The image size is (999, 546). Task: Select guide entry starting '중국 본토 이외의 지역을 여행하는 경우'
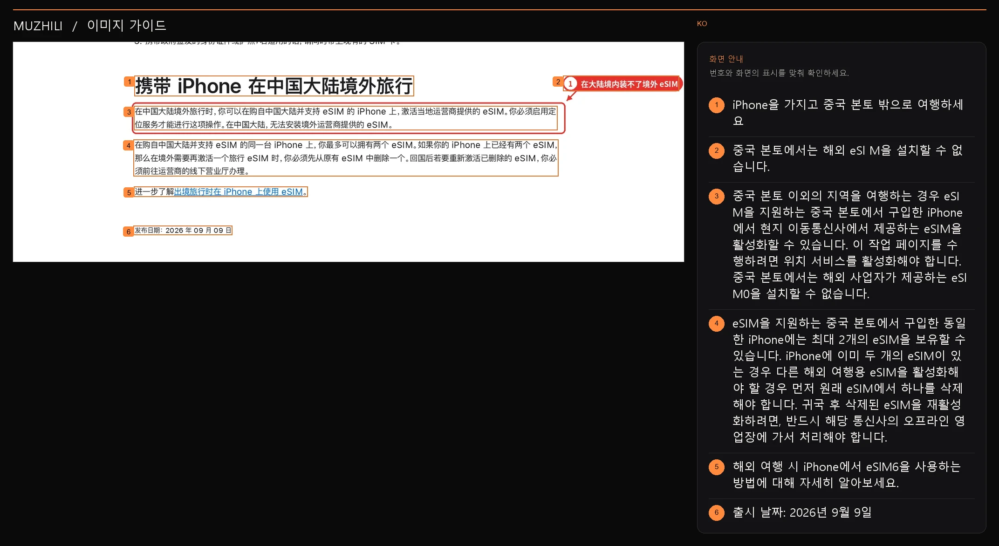point(842,245)
